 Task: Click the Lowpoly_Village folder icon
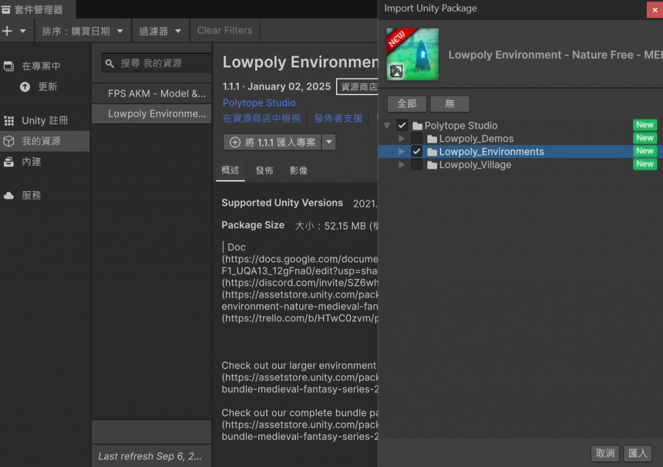pyautogui.click(x=432, y=165)
